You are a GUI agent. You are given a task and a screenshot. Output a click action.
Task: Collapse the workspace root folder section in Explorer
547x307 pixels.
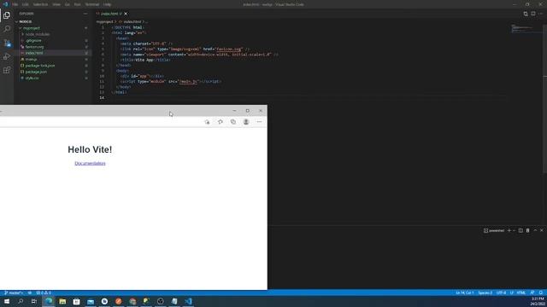coord(52,21)
